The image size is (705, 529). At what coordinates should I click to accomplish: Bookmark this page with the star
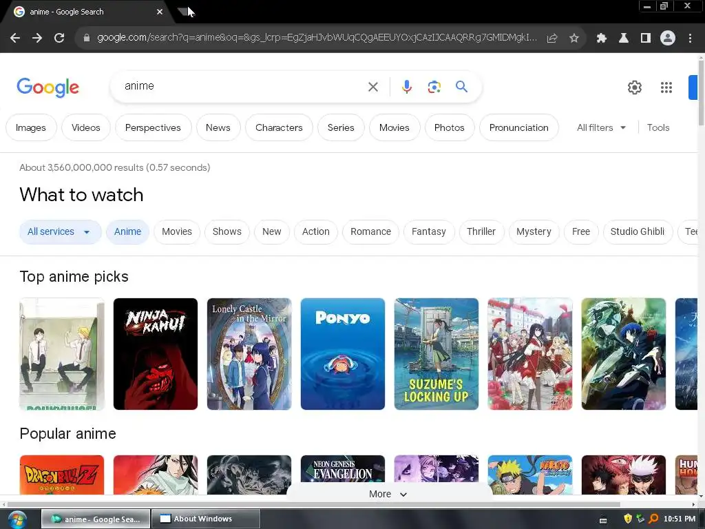coord(574,39)
